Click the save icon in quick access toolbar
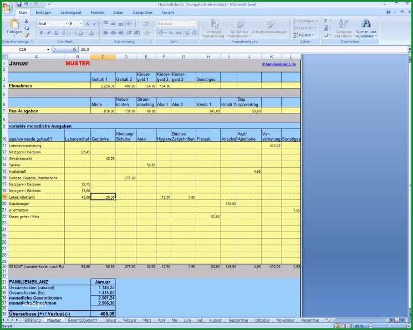Screen dimensions: 413x330 [19, 4]
